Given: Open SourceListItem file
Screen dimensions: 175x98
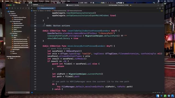Looking at the screenshot, I should [17, 32].
